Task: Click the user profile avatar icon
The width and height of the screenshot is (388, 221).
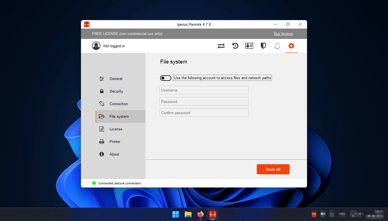Action: tap(96, 46)
